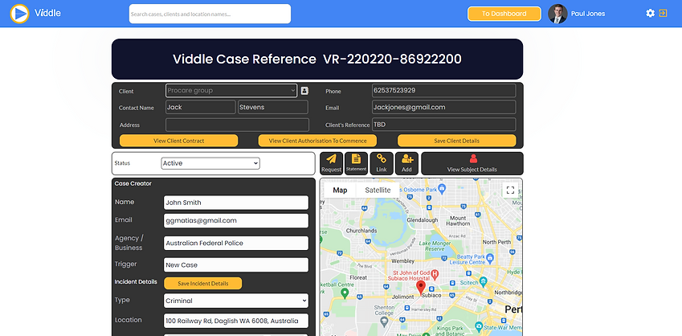This screenshot has width=682, height=336.
Task: Click the To Dashboard button
Action: 504,14
